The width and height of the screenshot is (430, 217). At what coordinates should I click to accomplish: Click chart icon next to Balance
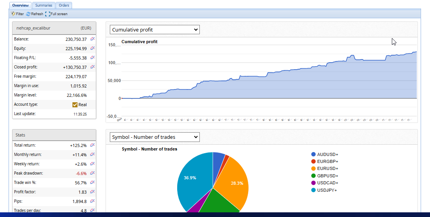pyautogui.click(x=92, y=39)
